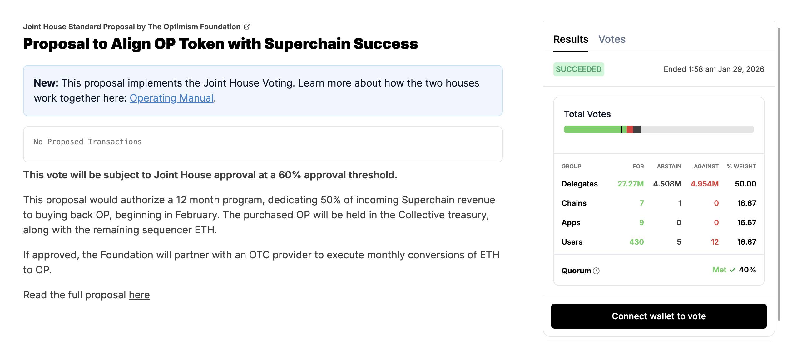
Task: Click the Quorum info circle icon
Action: [596, 271]
